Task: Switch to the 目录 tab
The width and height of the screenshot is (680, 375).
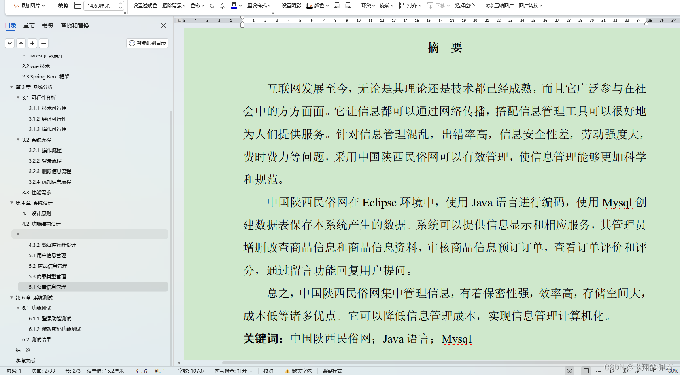Action: tap(11, 25)
